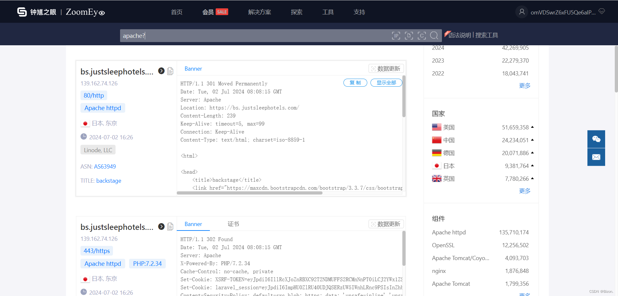Viewport: 618px width, 296px height.
Task: Open email contact floating button
Action: 596,157
